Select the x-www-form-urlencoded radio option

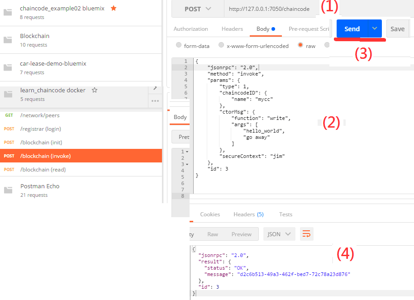click(221, 45)
